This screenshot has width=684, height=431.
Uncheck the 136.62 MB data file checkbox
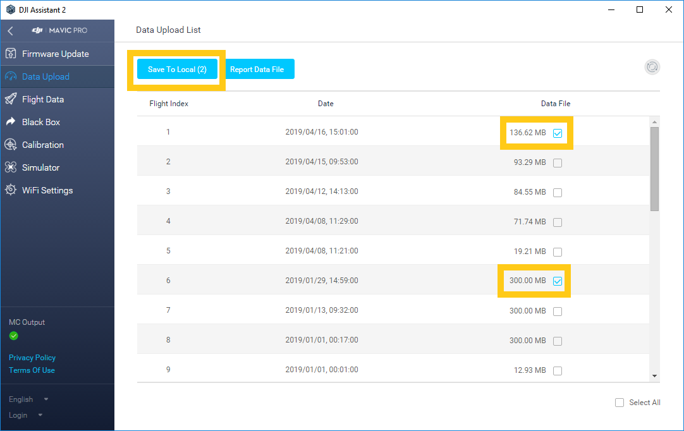point(558,133)
